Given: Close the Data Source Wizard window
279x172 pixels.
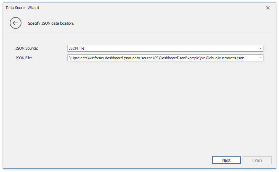Looking at the screenshot, I should 268,8.
